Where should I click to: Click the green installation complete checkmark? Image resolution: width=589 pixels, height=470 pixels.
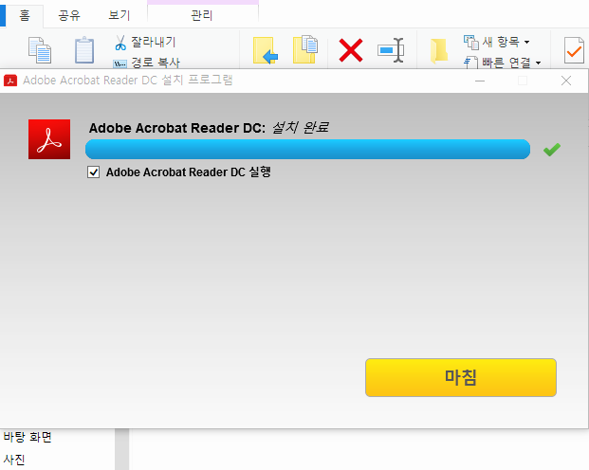point(552,150)
